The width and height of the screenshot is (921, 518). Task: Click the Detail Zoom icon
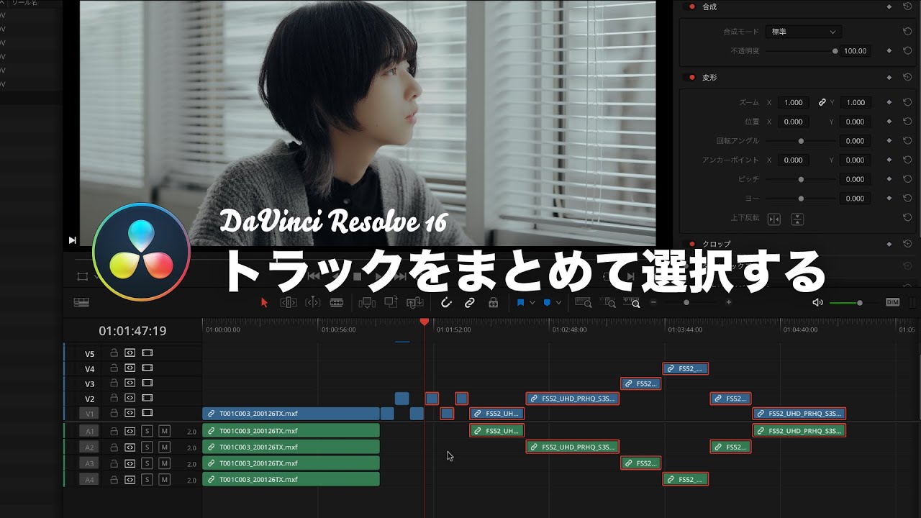click(x=608, y=303)
